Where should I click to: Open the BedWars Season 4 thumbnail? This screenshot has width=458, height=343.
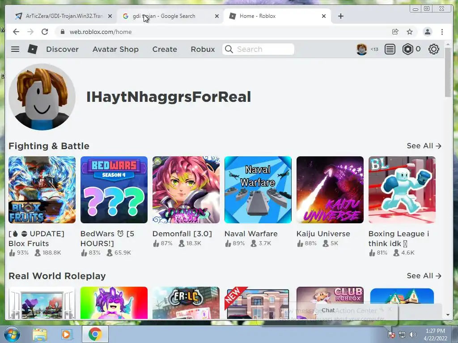(x=114, y=190)
